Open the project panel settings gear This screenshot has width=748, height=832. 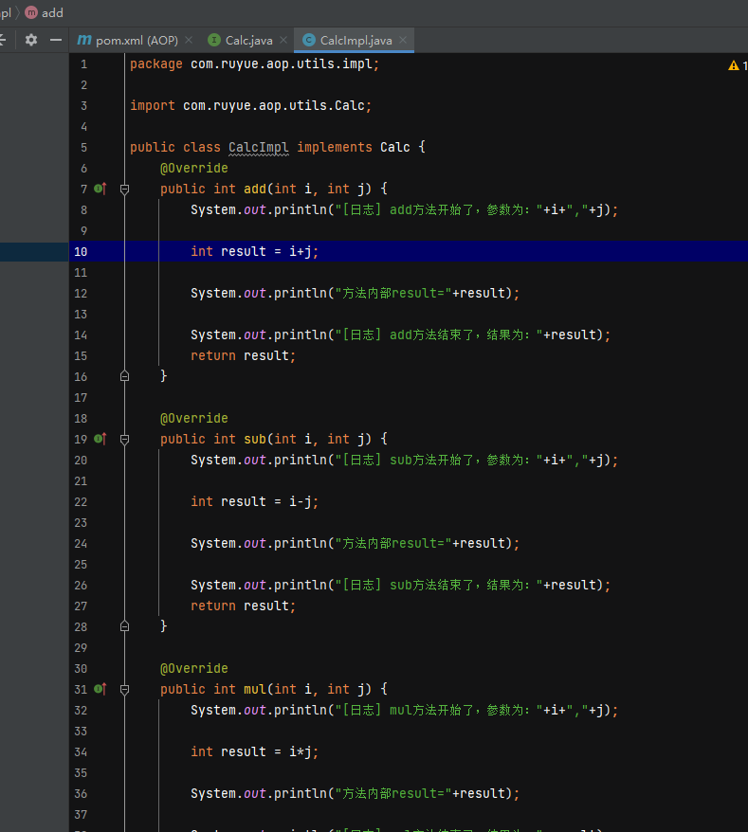(x=31, y=40)
